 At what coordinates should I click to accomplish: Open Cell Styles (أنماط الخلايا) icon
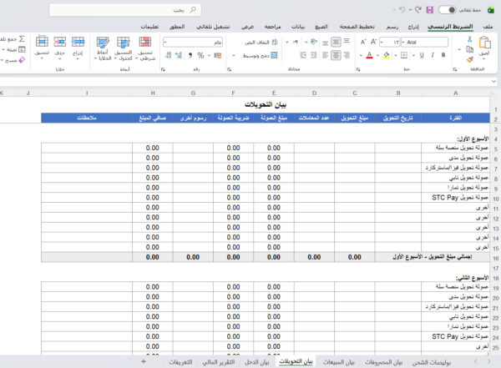pos(103,43)
